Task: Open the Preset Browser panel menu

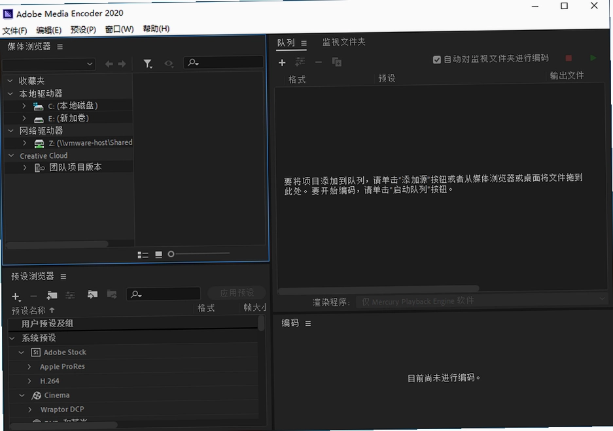Action: point(63,277)
